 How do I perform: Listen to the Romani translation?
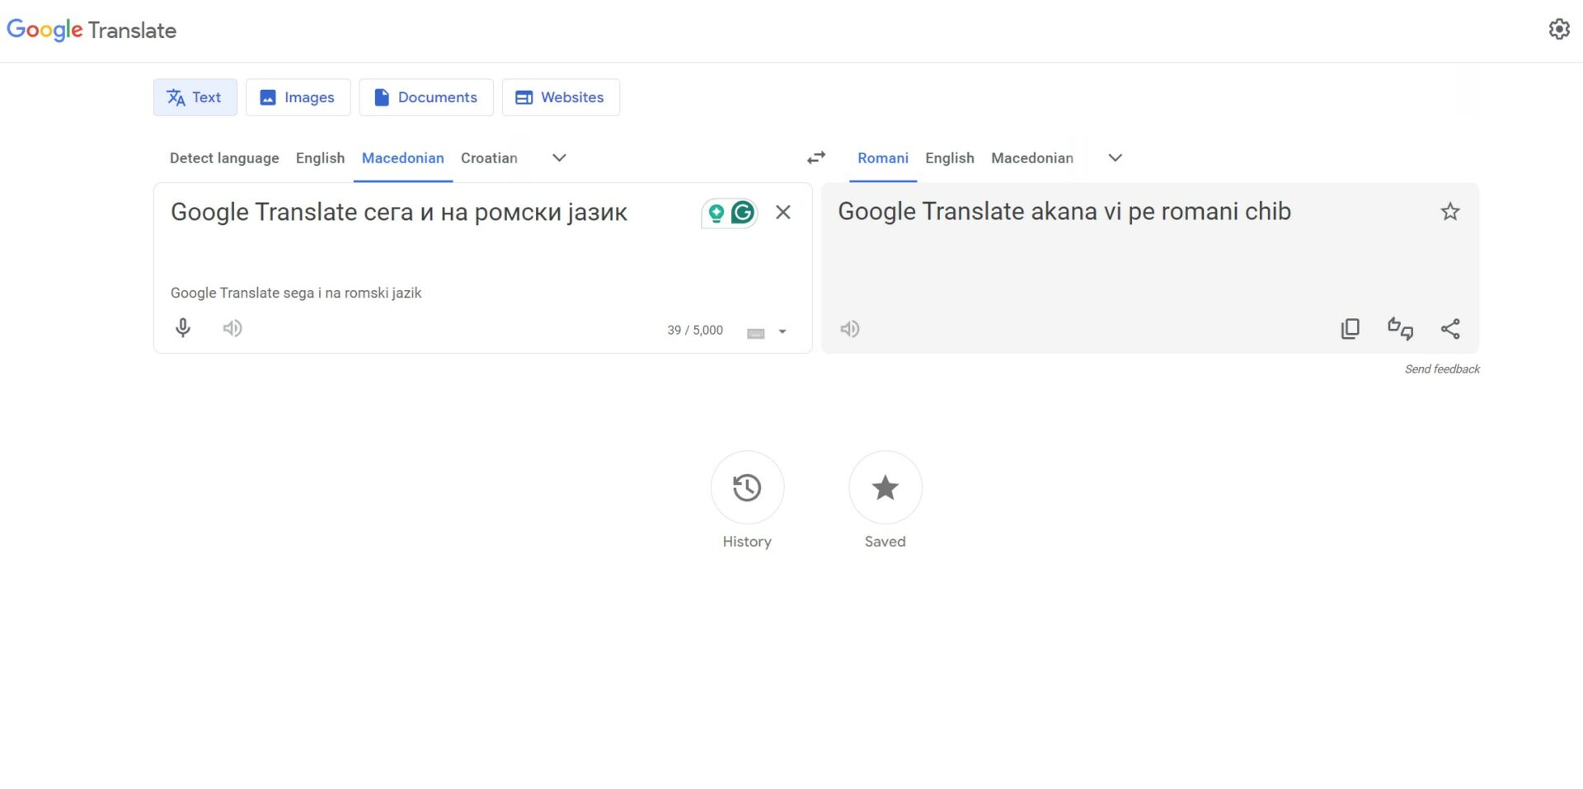click(x=850, y=329)
